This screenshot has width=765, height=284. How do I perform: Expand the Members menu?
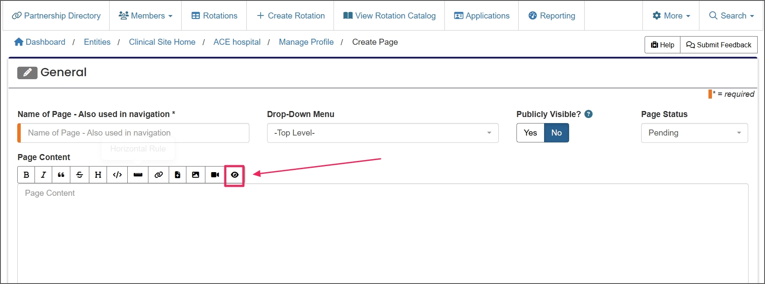[145, 15]
